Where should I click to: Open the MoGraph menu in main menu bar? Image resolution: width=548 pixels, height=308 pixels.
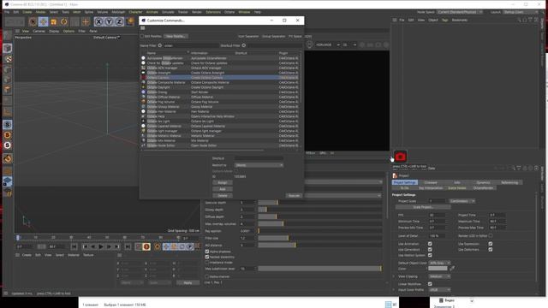[118, 12]
